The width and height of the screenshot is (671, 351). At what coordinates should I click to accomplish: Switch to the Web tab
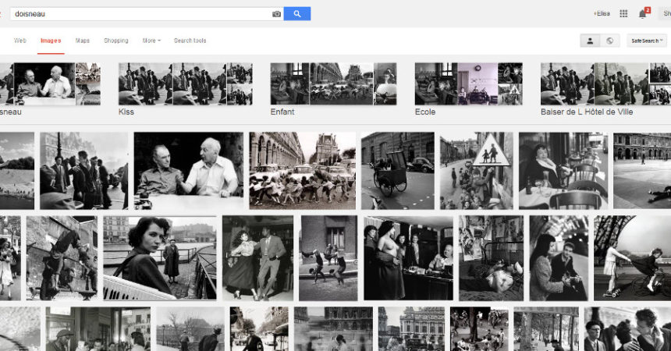[x=20, y=41]
